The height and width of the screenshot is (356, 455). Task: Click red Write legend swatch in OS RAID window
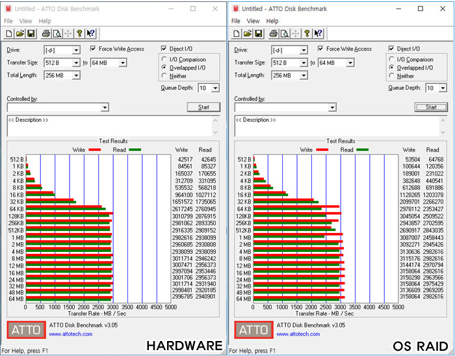[322, 150]
